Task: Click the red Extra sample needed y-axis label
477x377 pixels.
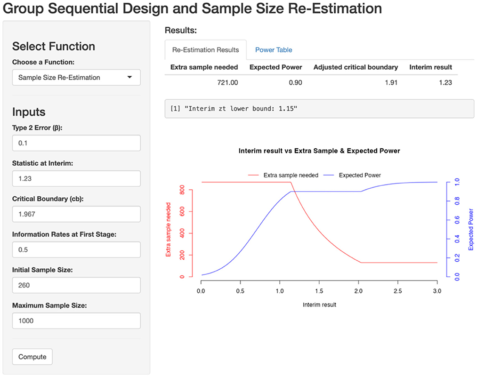Action: point(168,230)
